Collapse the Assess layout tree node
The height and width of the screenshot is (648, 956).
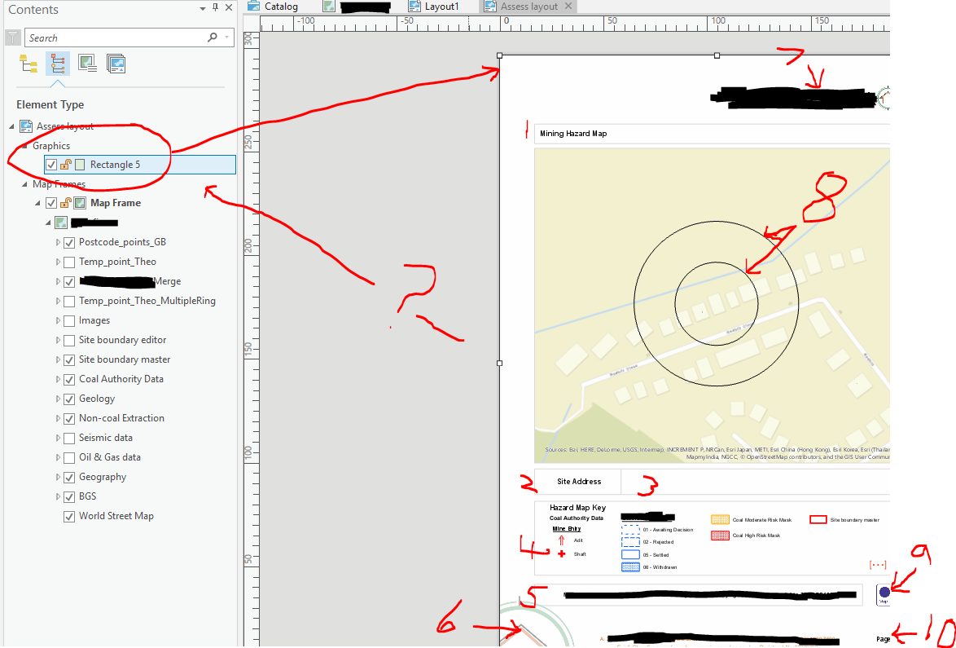pyautogui.click(x=11, y=126)
